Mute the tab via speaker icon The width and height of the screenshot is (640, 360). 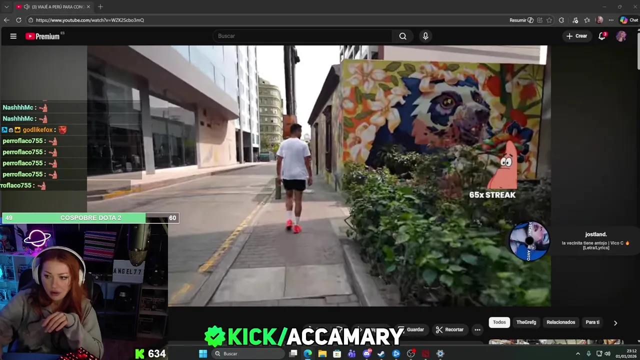pyautogui.click(x=26, y=7)
